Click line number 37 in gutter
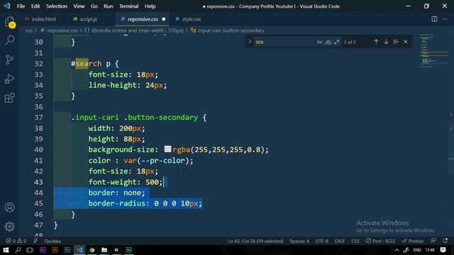The height and width of the screenshot is (255, 454). (38, 118)
